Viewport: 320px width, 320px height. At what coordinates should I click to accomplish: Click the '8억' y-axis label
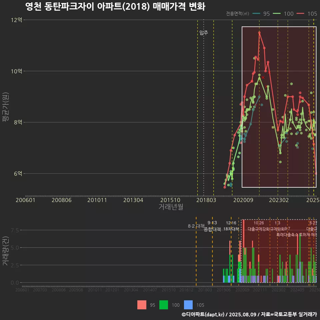[x=18, y=122]
